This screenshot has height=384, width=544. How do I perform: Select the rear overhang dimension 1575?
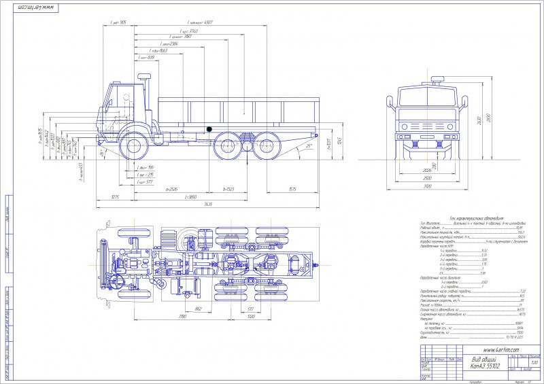pyautogui.click(x=292, y=189)
